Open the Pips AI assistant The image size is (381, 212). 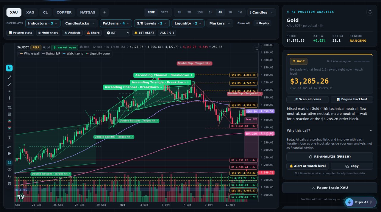pos(360,202)
